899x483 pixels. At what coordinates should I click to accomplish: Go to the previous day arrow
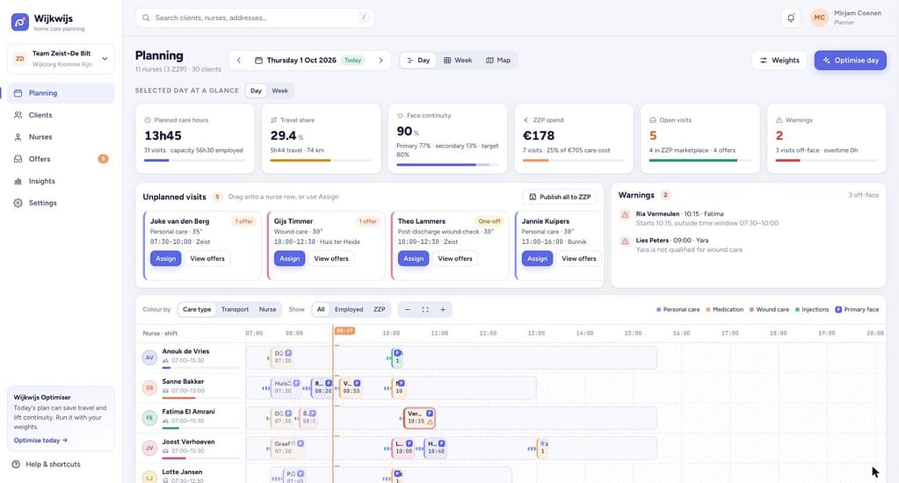click(239, 61)
